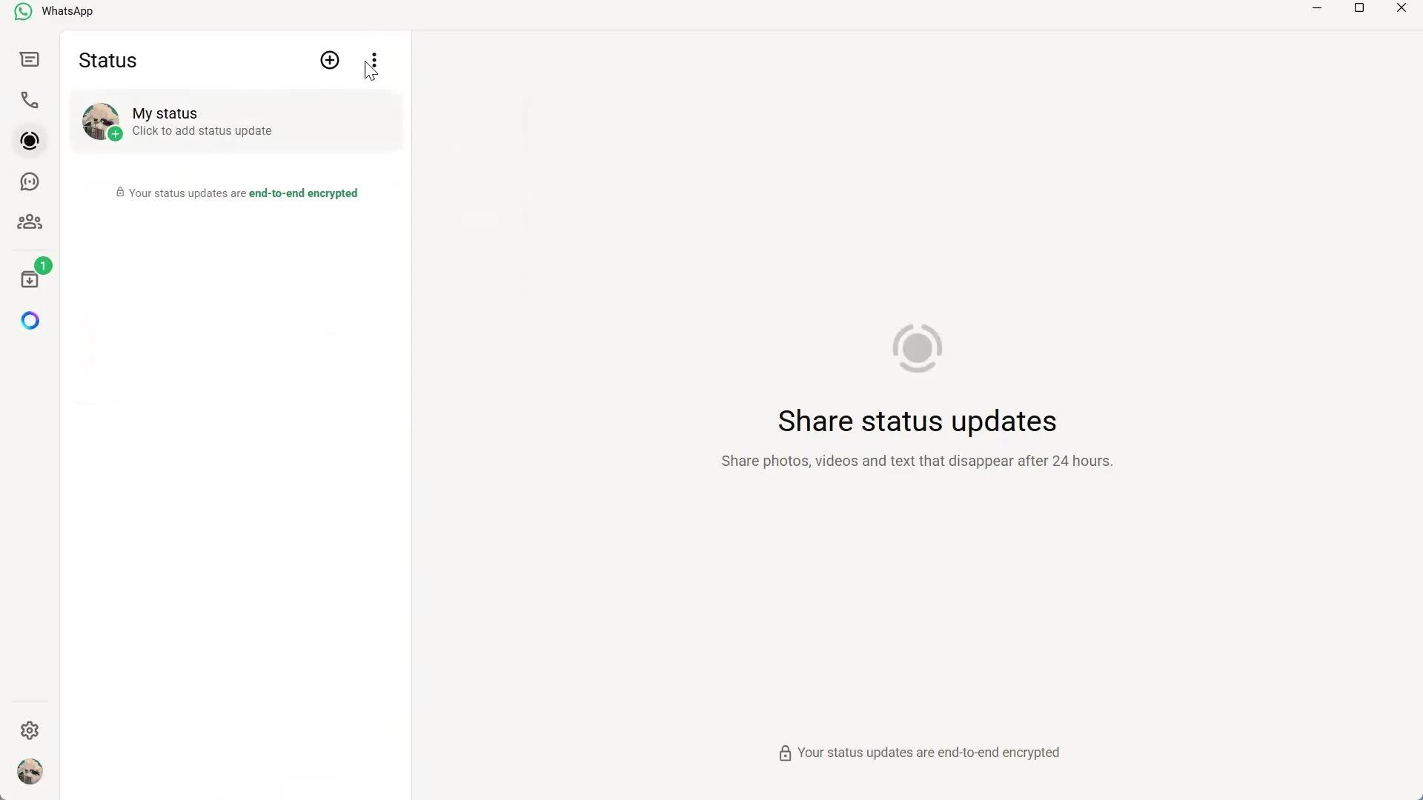The width and height of the screenshot is (1423, 800).
Task: Open the Calls panel
Action: [x=30, y=100]
